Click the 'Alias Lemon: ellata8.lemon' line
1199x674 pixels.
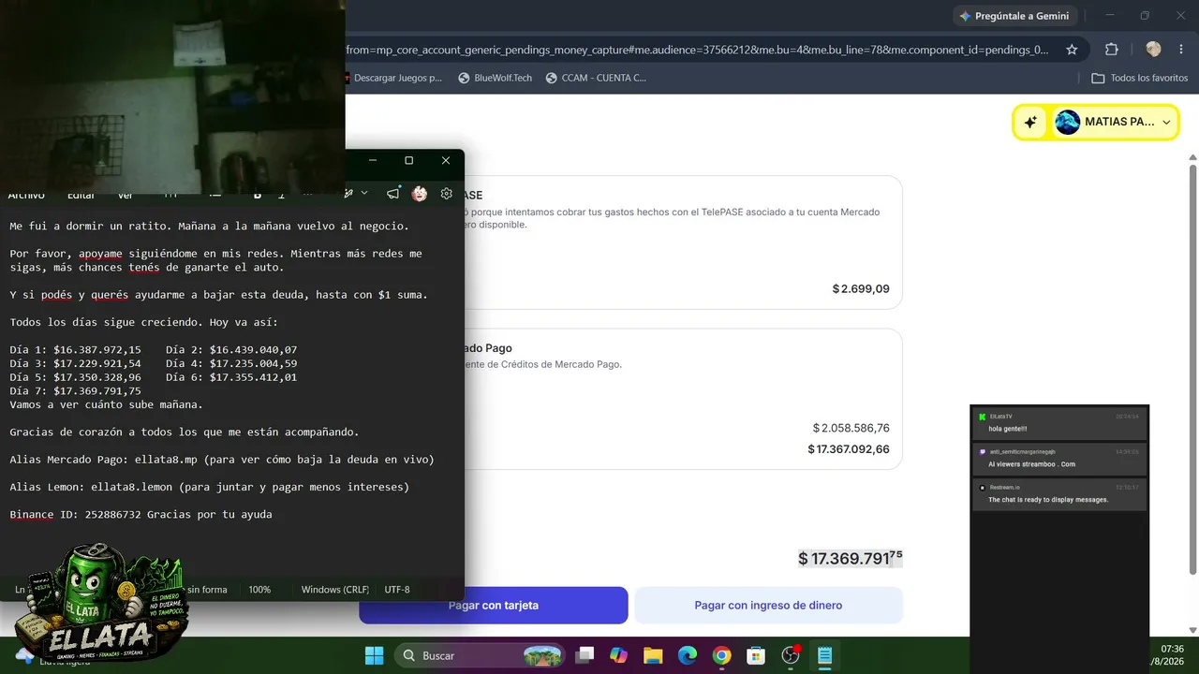(210, 487)
